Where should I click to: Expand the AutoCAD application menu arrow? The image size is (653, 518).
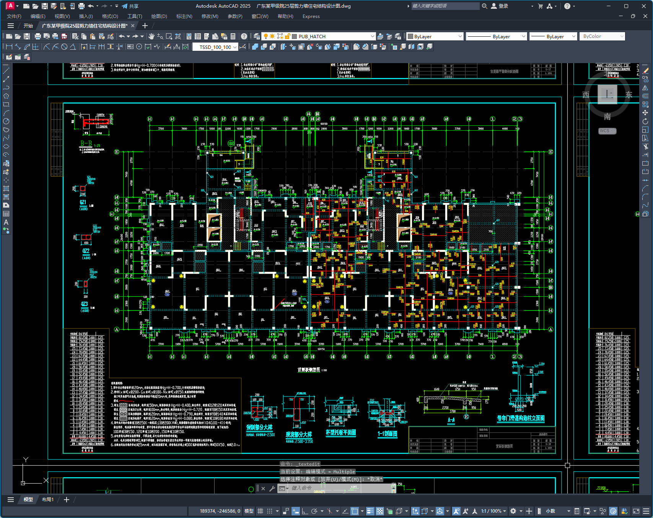[x=17, y=6]
